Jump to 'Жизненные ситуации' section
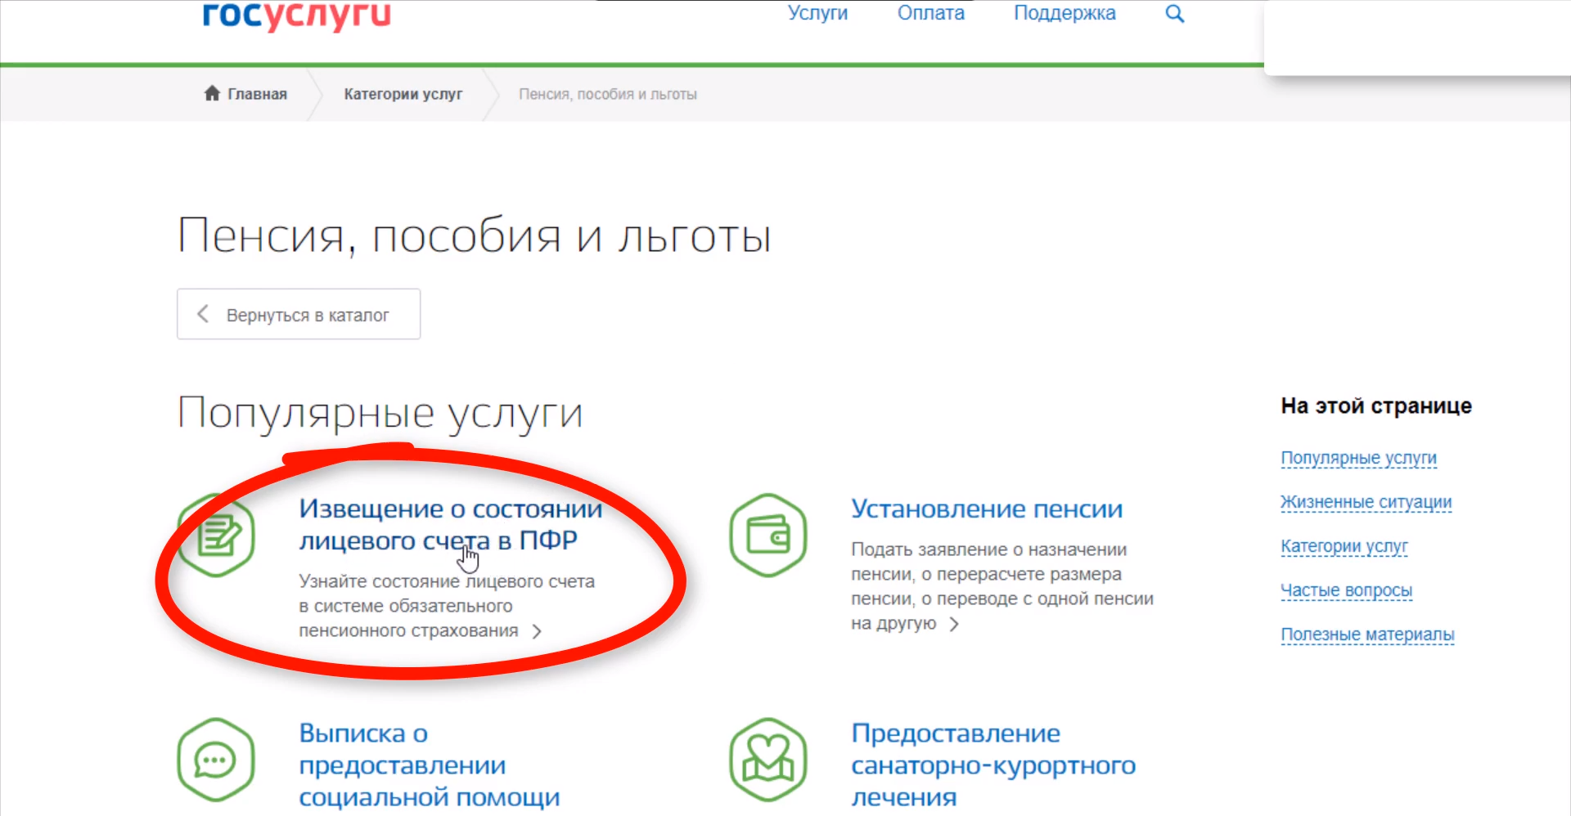 pos(1366,502)
